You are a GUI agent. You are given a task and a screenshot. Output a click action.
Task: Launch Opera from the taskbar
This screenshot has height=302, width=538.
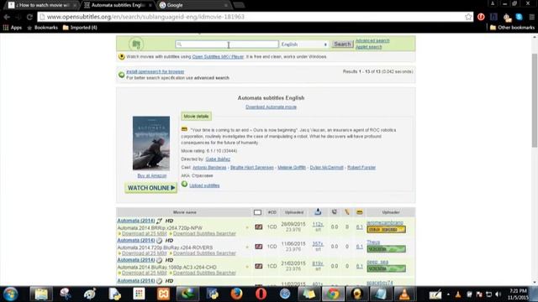[261, 294]
